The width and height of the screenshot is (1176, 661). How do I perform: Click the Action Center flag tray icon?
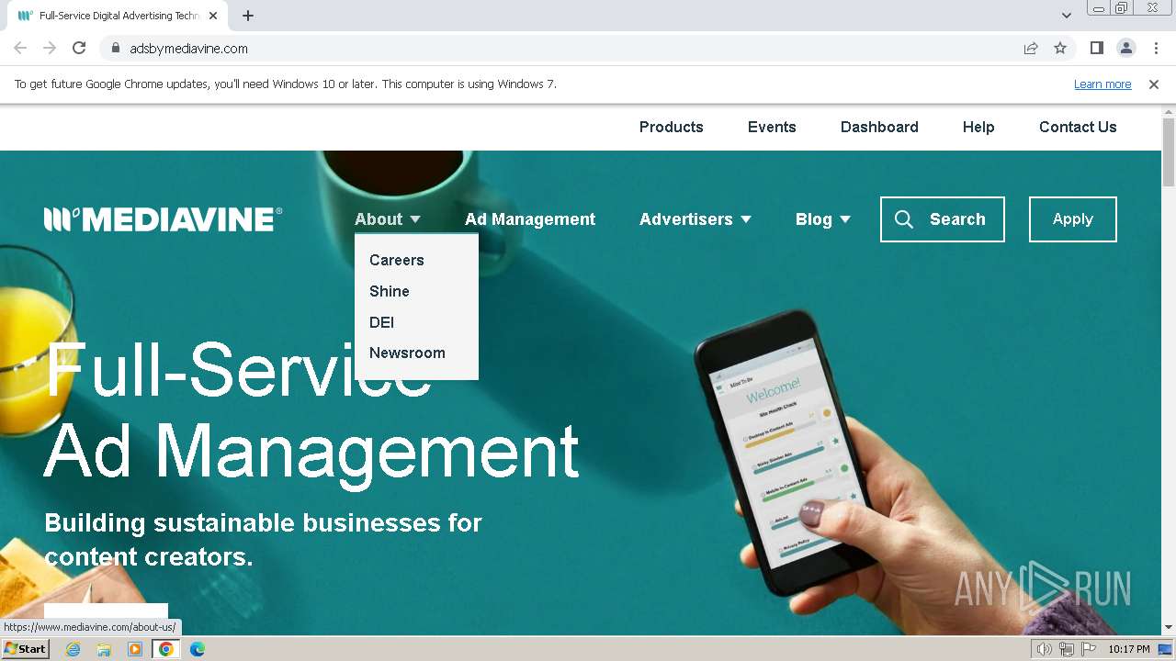[1089, 649]
